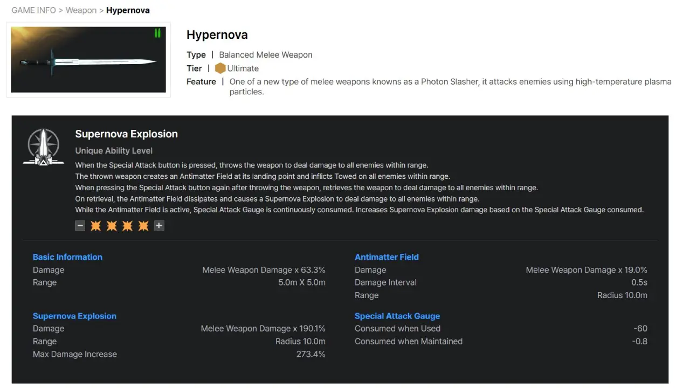Navigate to GAME INFO breadcrumb

(33, 10)
